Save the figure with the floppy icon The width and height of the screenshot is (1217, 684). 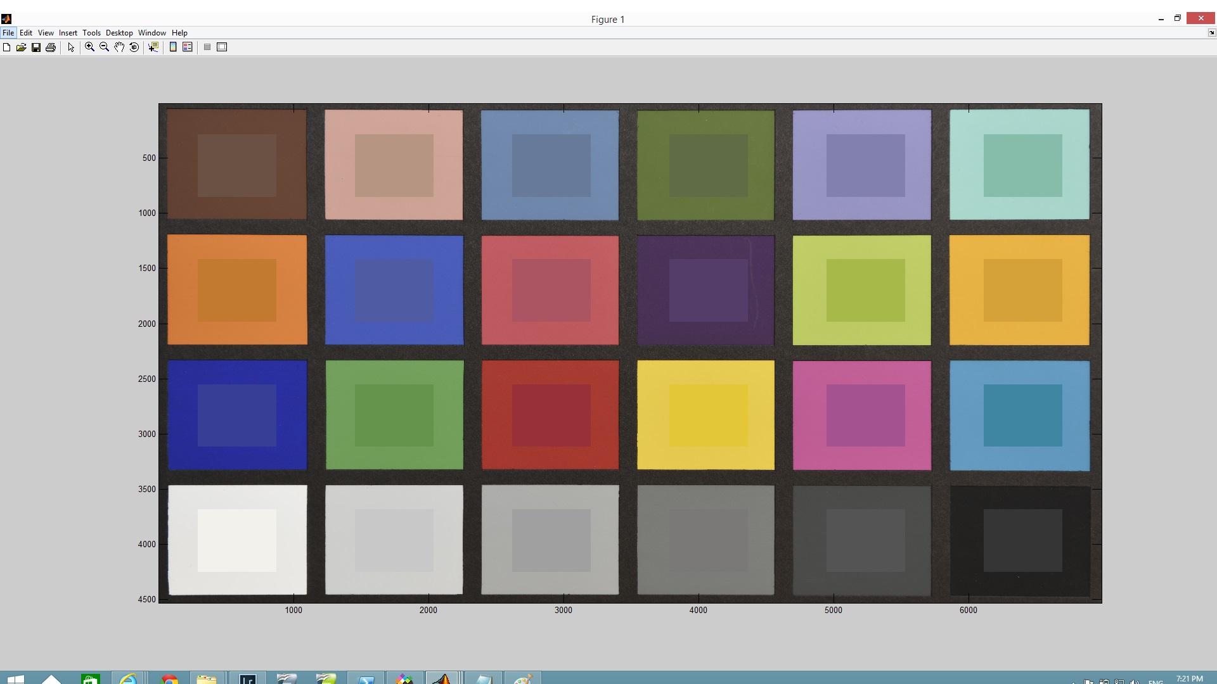[36, 47]
